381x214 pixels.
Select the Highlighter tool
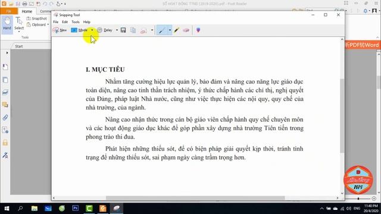pyautogui.click(x=177, y=30)
